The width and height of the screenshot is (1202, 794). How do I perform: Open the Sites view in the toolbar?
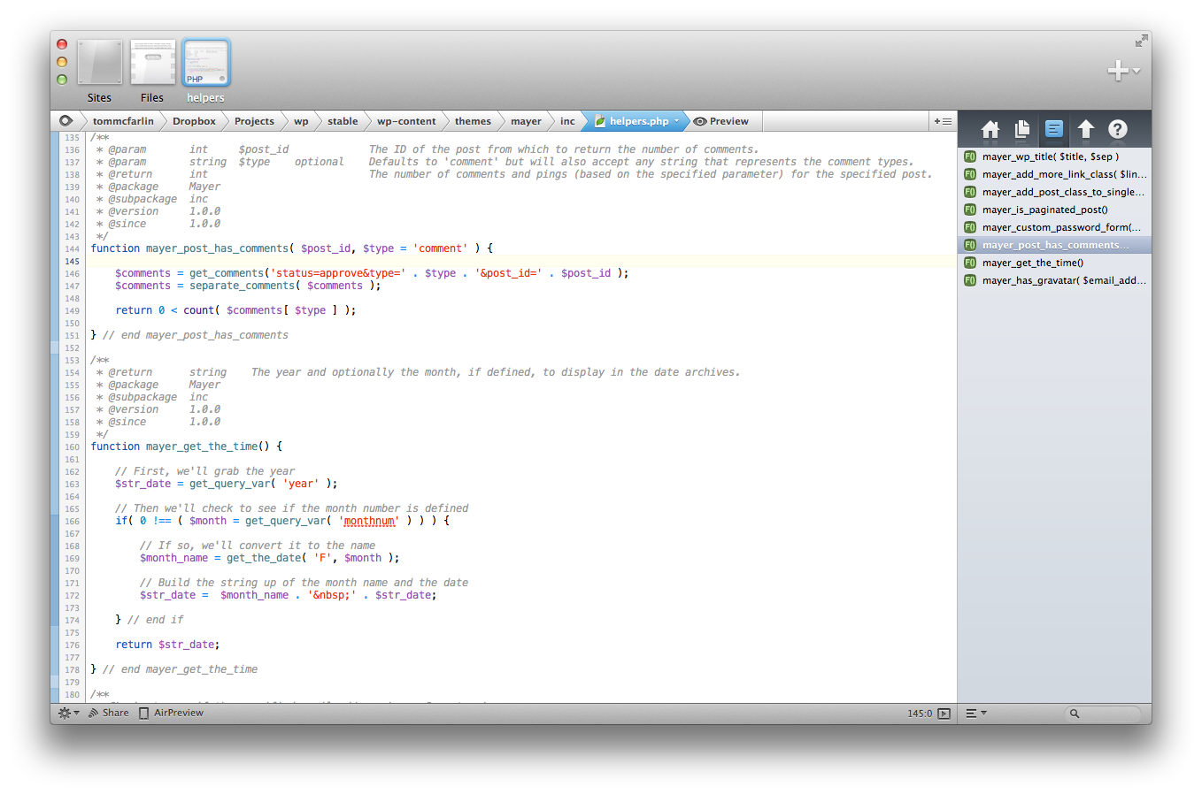[98, 62]
